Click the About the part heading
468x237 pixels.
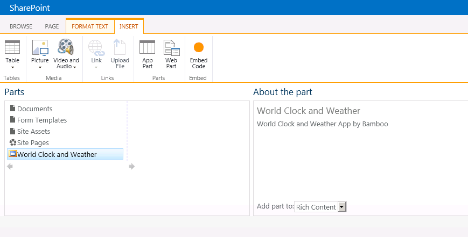(283, 92)
